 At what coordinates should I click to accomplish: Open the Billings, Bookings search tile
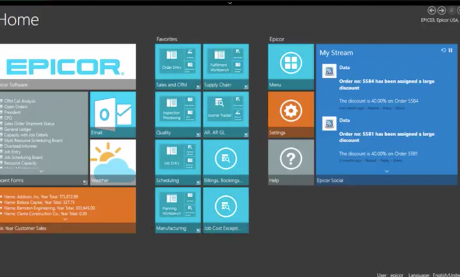point(226,162)
